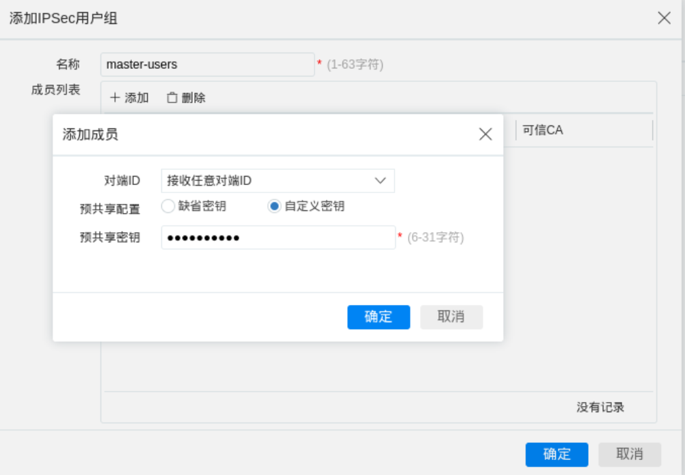Click the 添加成员 dialog title

coord(90,134)
